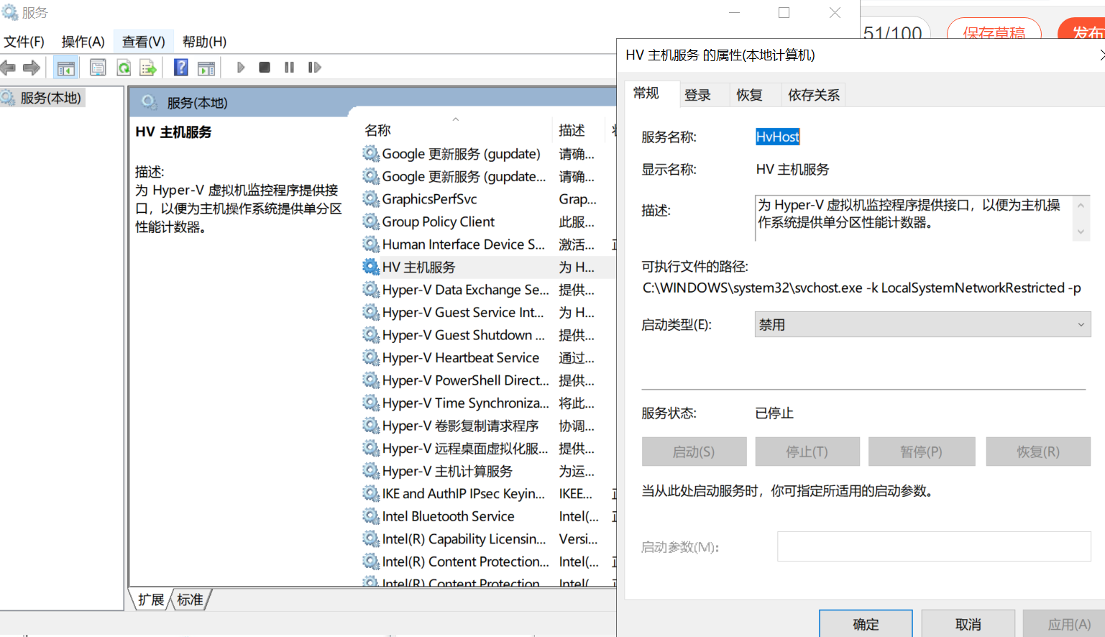Select Hyper-V PowerShell Direct row
This screenshot has height=637, width=1105.
pos(487,380)
